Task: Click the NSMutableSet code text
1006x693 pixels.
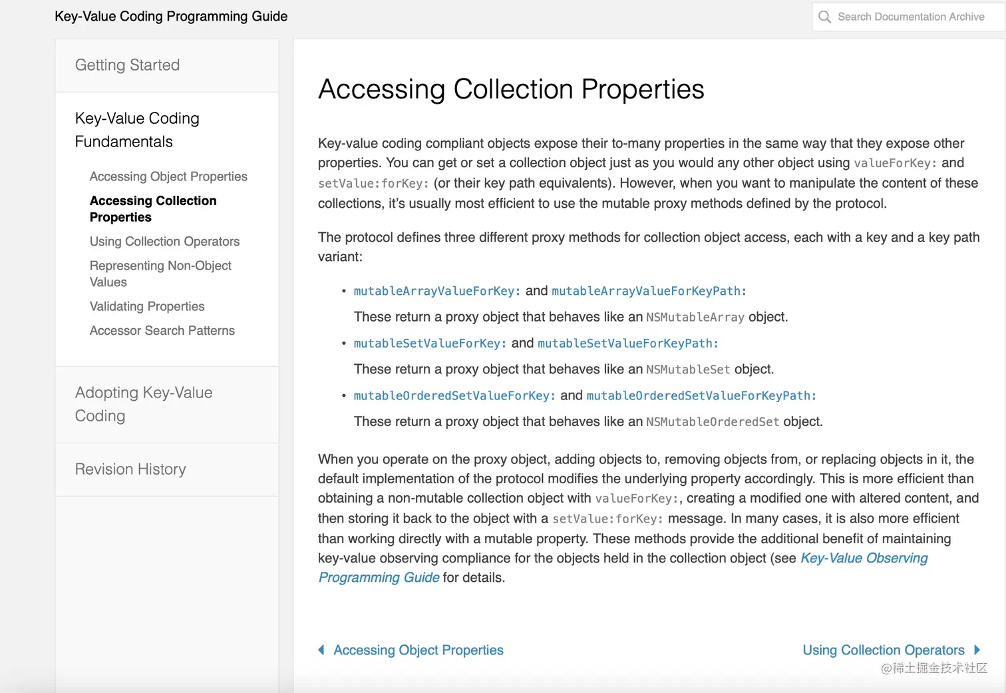Action: (x=688, y=369)
